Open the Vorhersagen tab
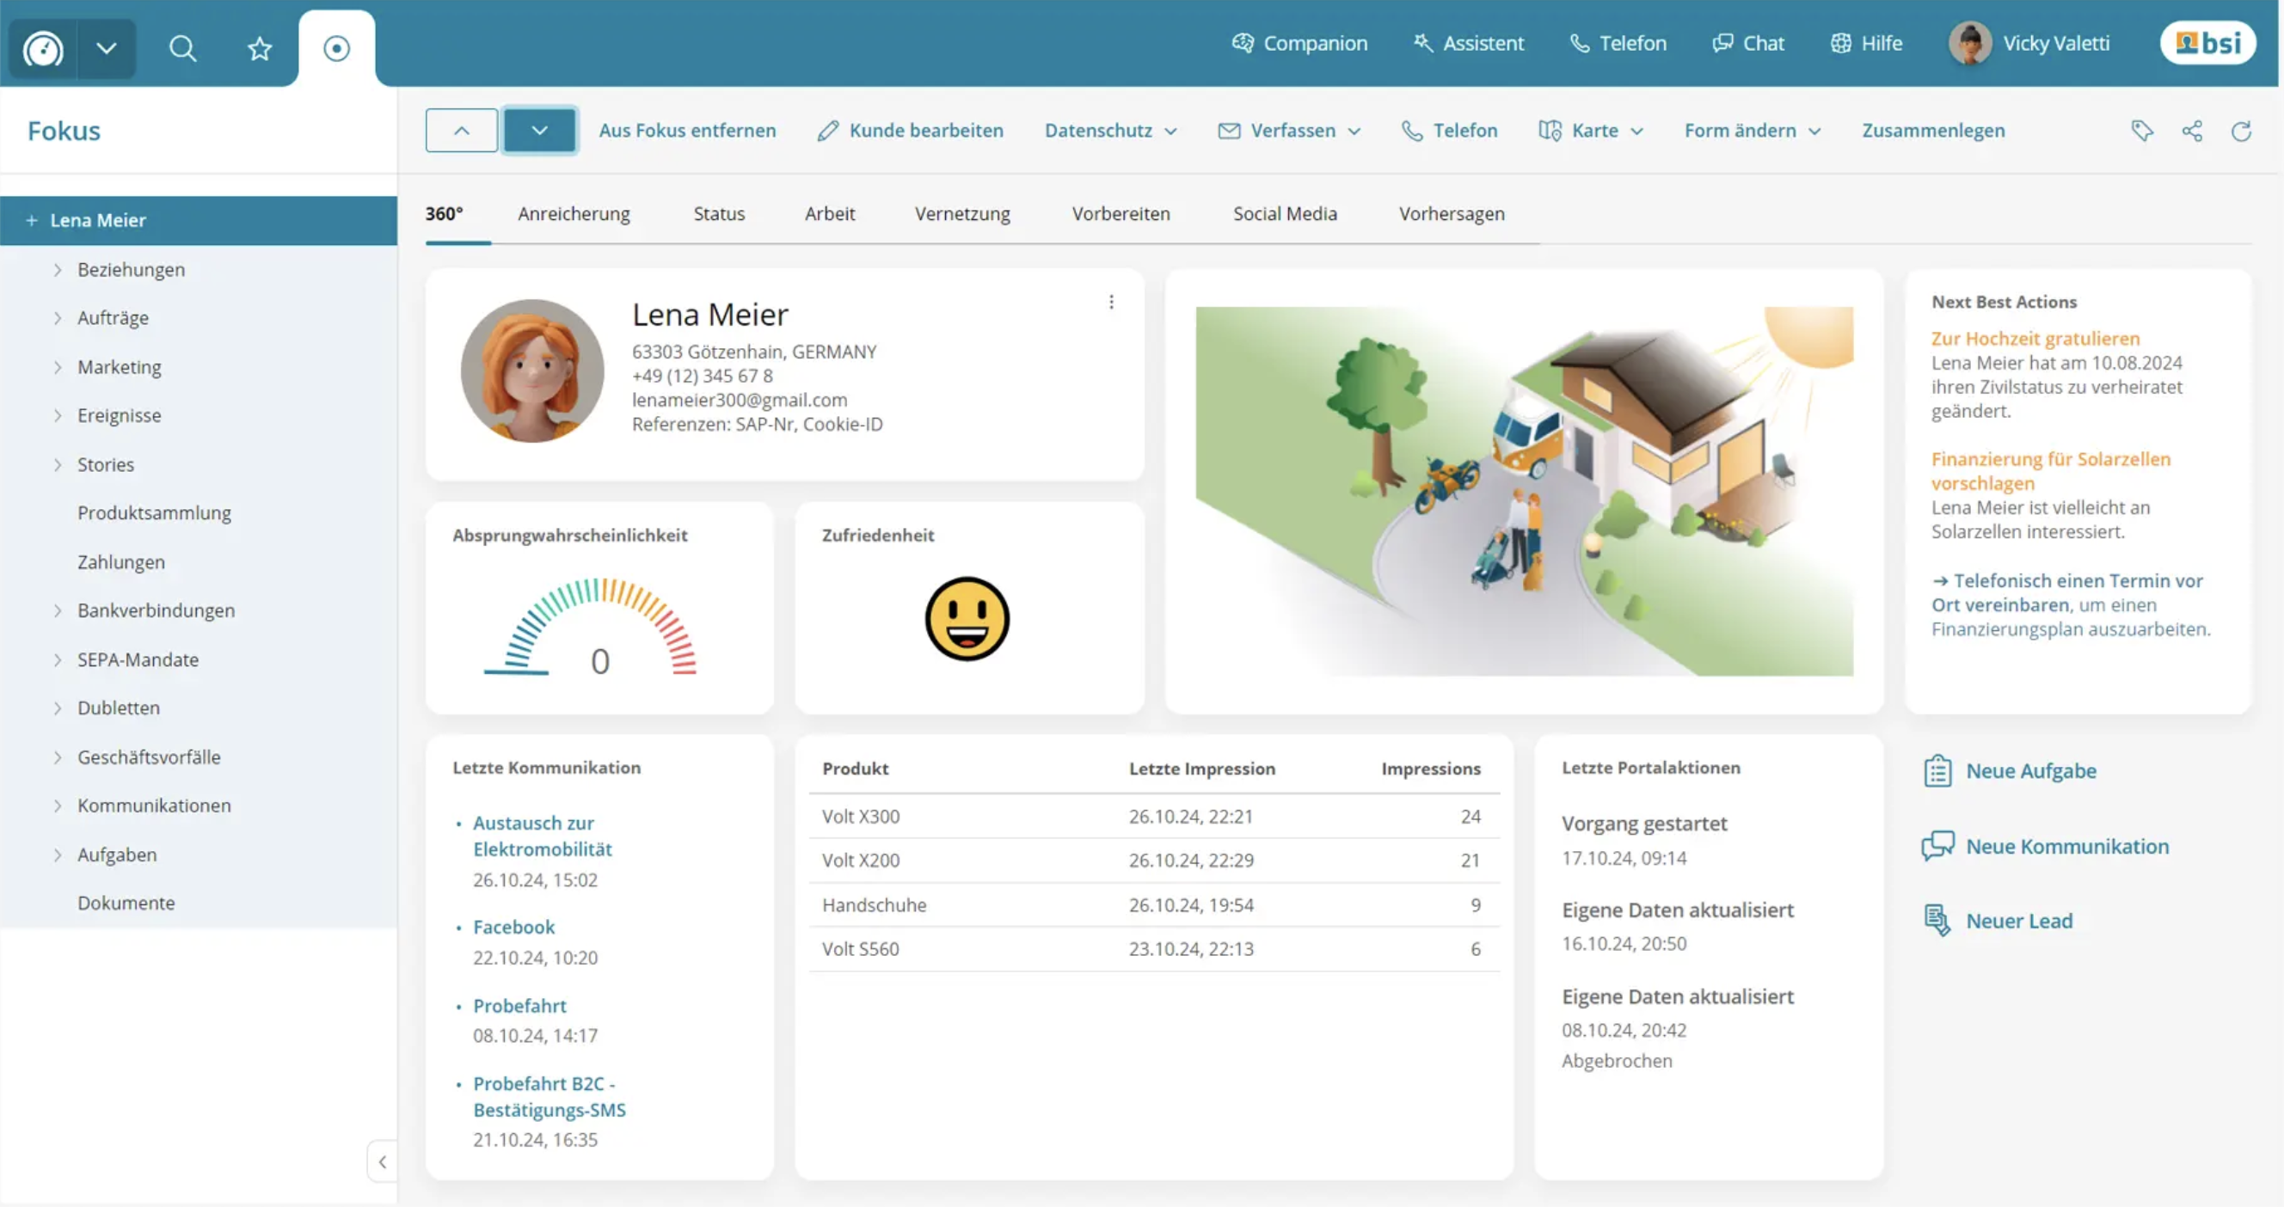The image size is (2284, 1207). 1452,213
